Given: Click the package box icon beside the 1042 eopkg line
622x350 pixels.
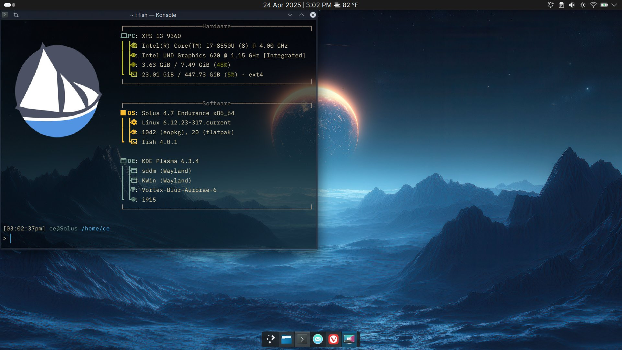Looking at the screenshot, I should [134, 132].
